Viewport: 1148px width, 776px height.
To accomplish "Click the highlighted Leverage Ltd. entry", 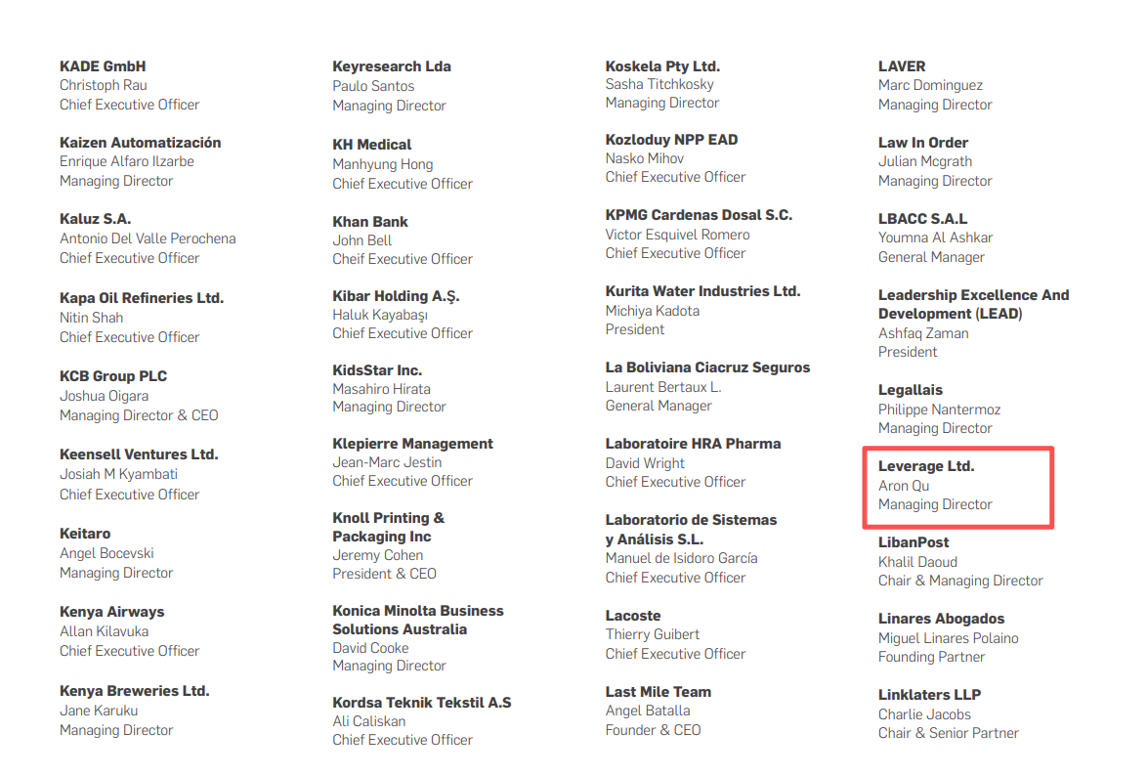I will point(957,486).
